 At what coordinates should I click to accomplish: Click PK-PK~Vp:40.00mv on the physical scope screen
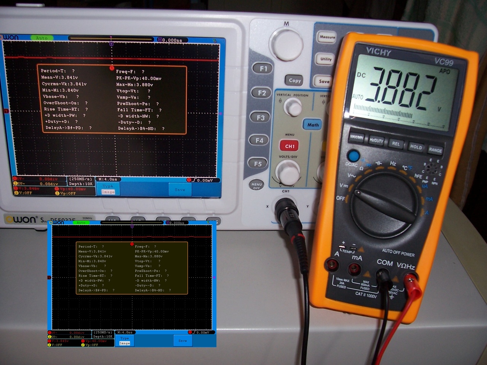coord(139,78)
